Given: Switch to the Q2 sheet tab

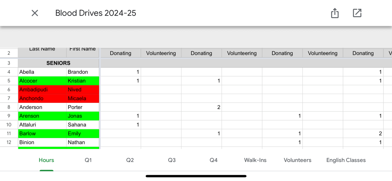Looking at the screenshot, I should click(x=130, y=160).
